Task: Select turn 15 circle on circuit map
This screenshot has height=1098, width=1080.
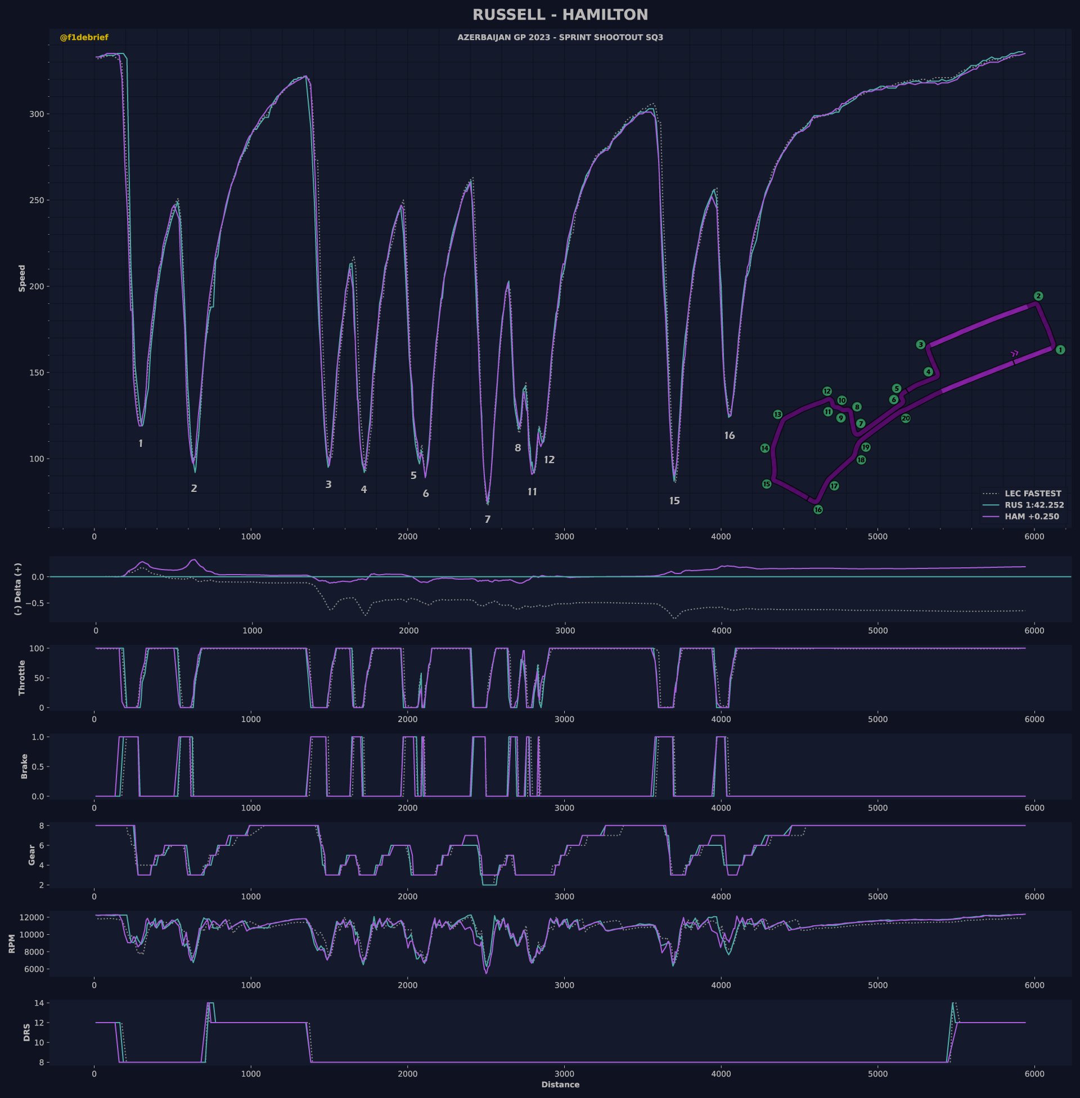Action: (766, 484)
